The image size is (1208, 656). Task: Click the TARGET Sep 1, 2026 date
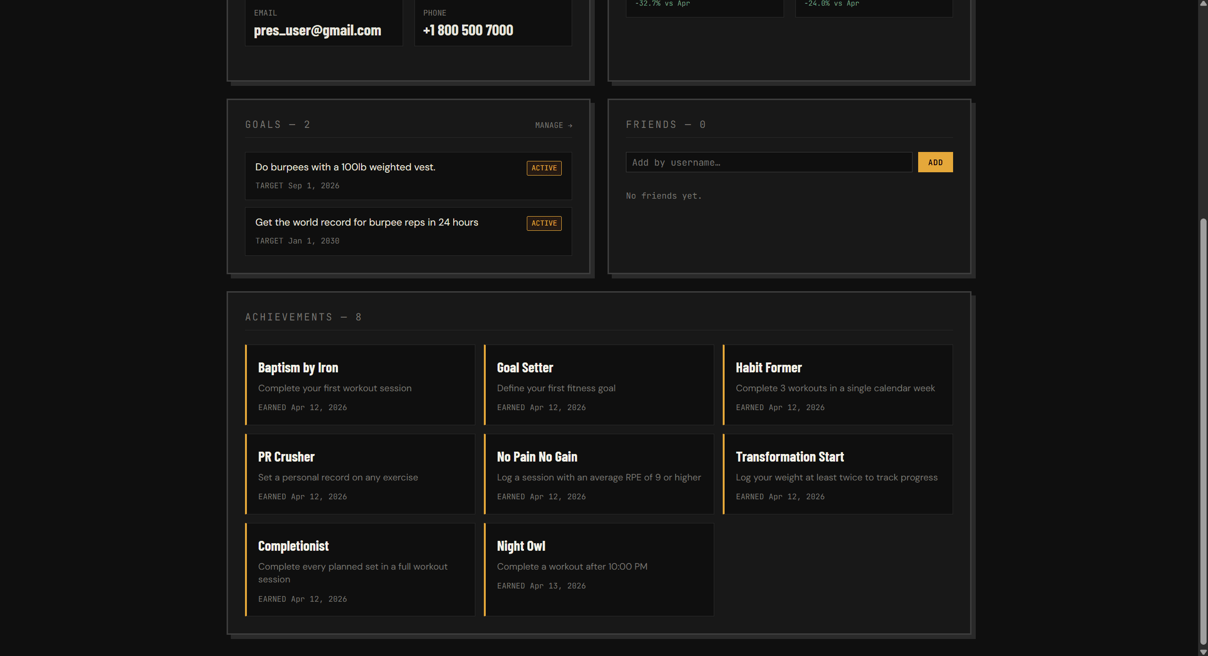click(x=297, y=186)
